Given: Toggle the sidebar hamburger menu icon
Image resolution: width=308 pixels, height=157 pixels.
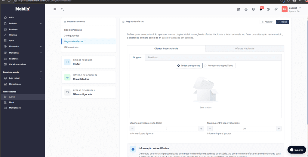Looking at the screenshot, I should tap(55, 9).
